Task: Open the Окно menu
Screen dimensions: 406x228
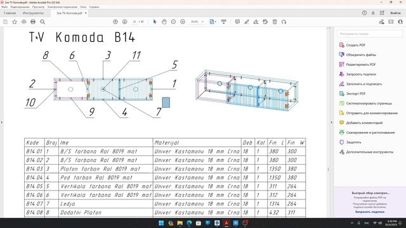Action: click(x=83, y=7)
